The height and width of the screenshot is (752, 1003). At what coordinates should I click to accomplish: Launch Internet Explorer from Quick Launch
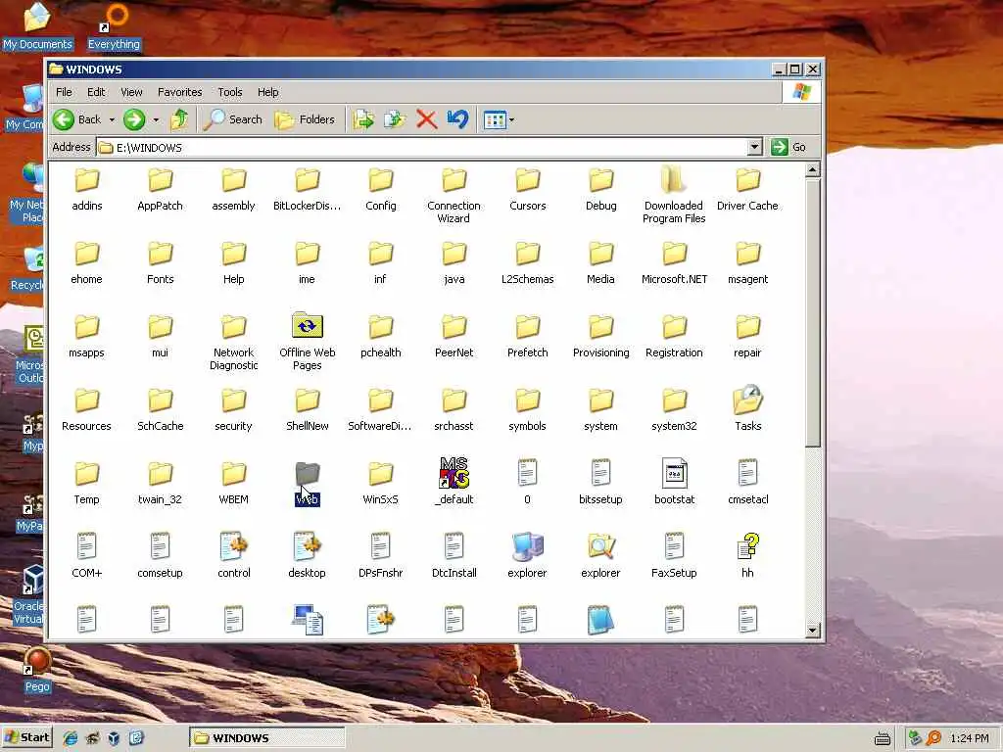click(70, 738)
